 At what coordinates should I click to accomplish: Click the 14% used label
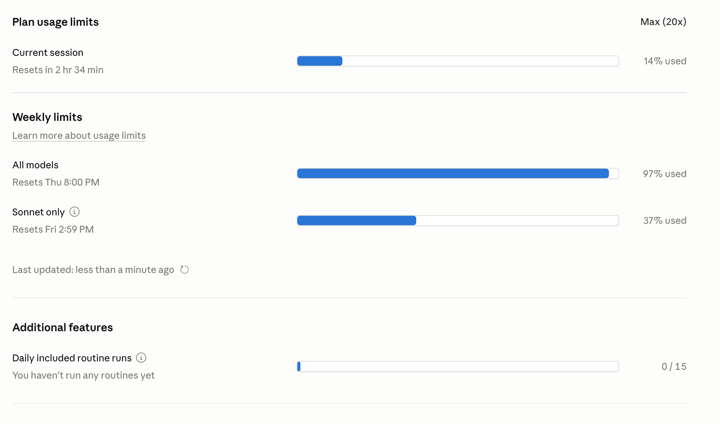(665, 61)
